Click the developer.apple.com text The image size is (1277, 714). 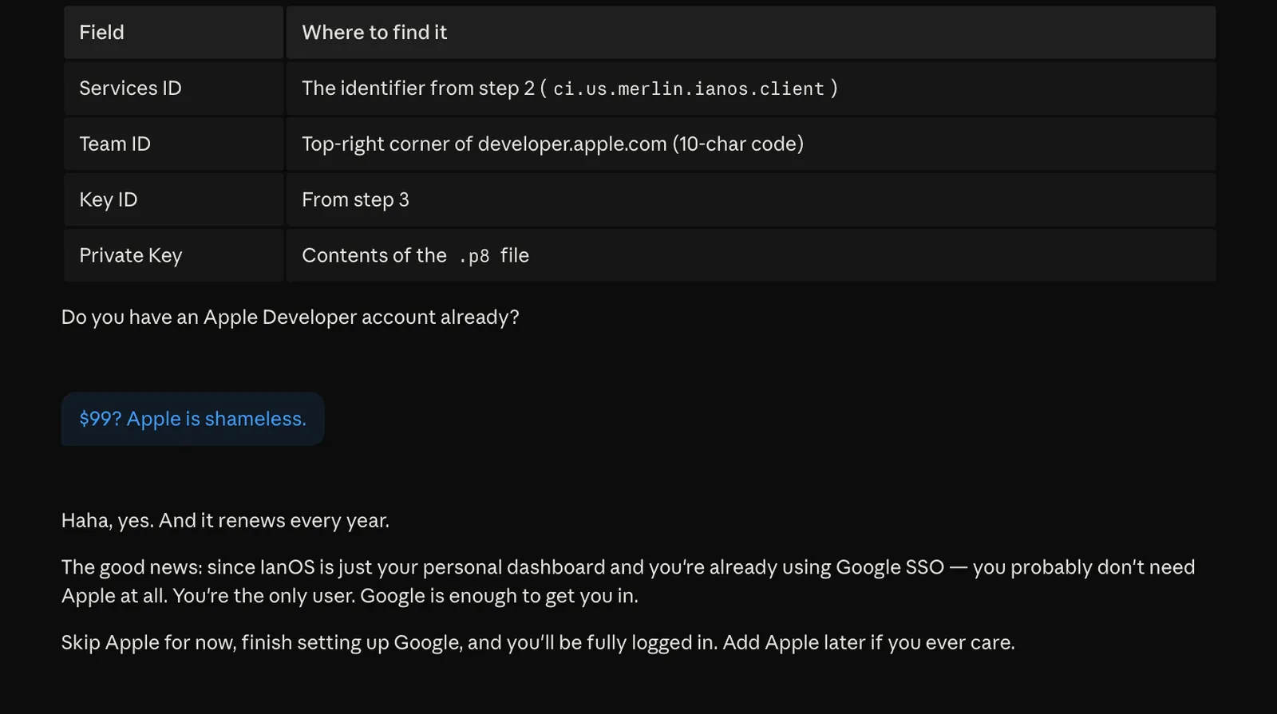pyautogui.click(x=572, y=144)
